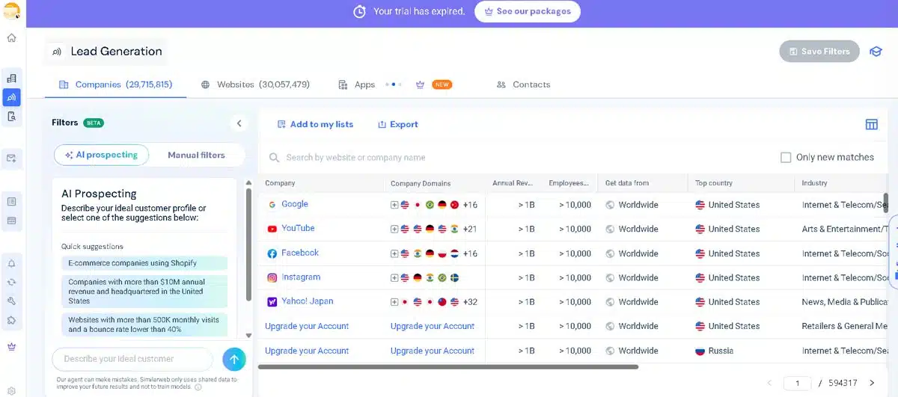Click the Industry column header
The width and height of the screenshot is (898, 397).
point(815,183)
